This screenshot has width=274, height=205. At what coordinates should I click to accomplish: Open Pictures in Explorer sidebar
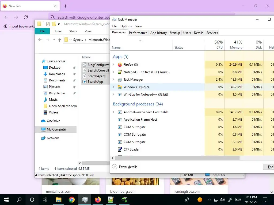coord(55,87)
